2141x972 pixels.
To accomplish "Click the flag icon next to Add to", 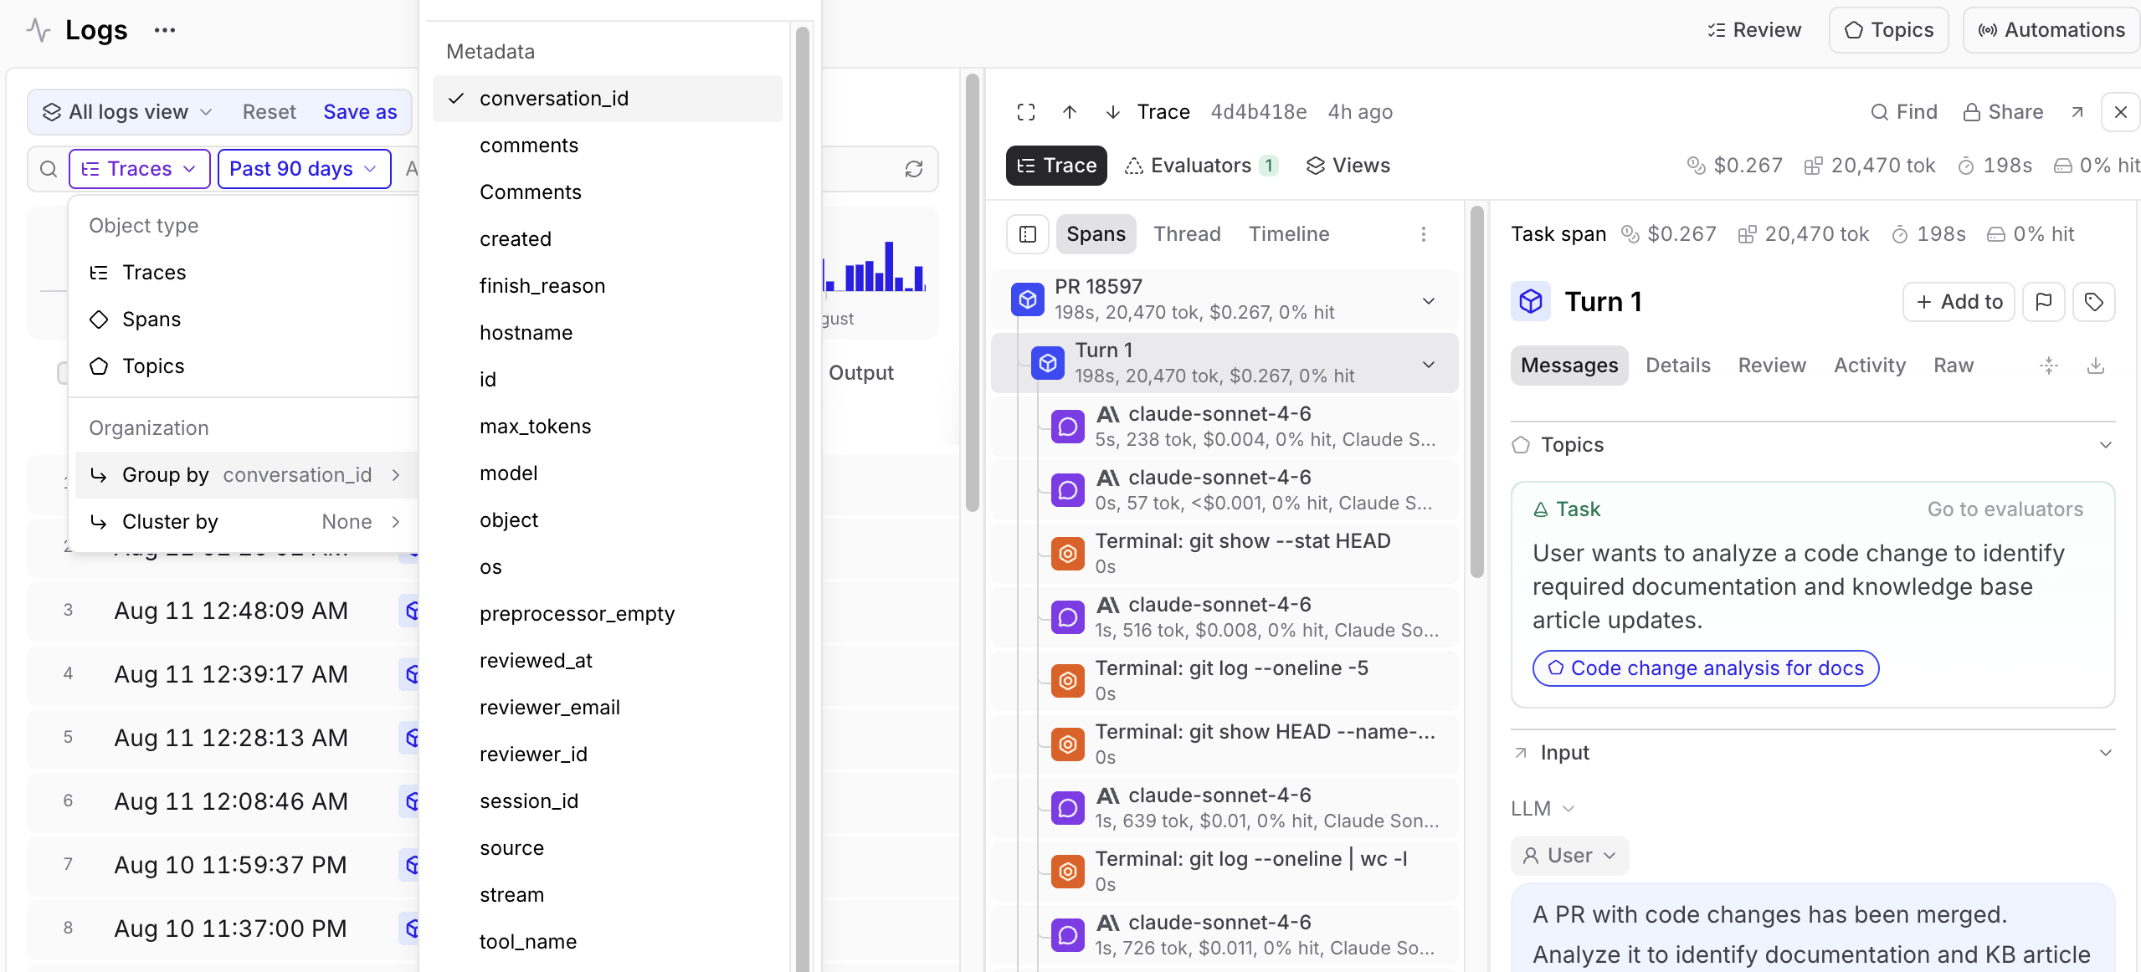I will coord(2043,302).
